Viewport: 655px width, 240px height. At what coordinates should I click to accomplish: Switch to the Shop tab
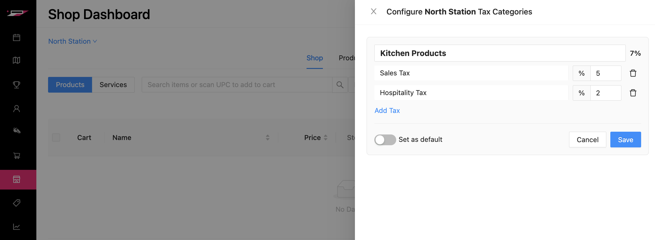(315, 58)
